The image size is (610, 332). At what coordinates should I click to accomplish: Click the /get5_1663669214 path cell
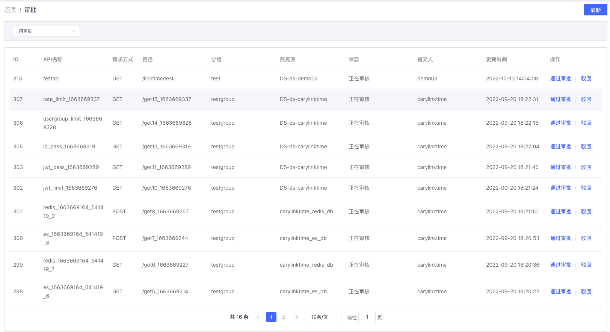tap(165, 291)
